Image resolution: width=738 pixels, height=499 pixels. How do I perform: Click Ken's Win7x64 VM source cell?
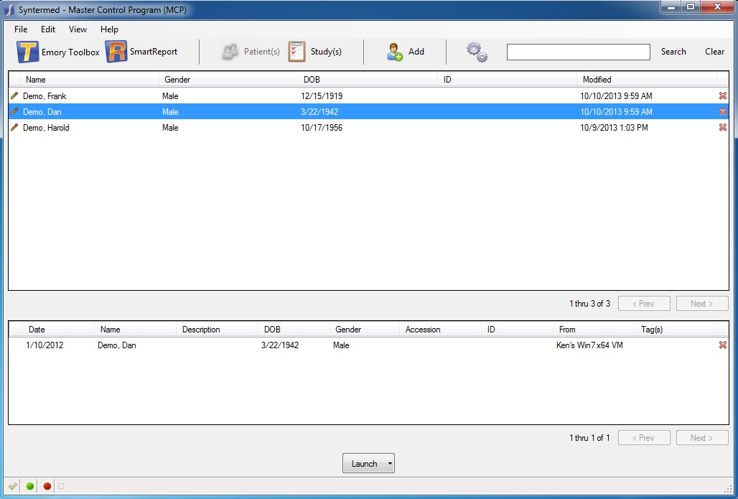pos(589,345)
